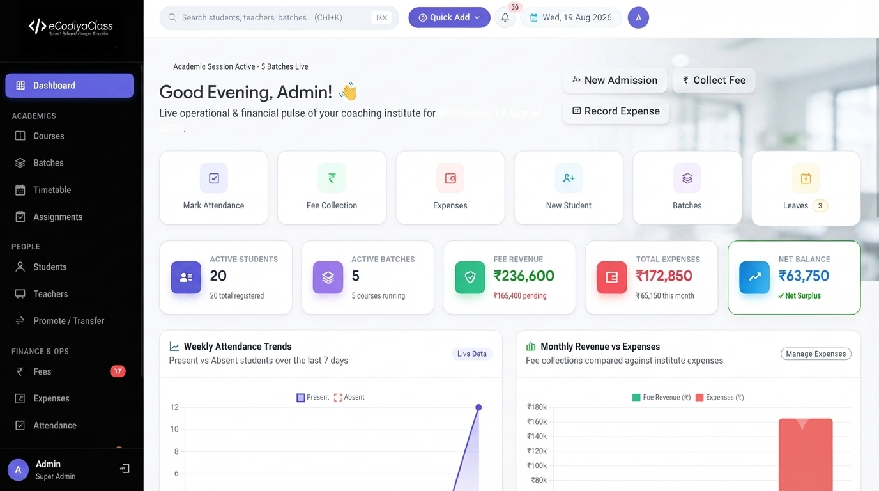The height and width of the screenshot is (491, 879).
Task: Click the Batches stack icon tile
Action: click(687, 178)
